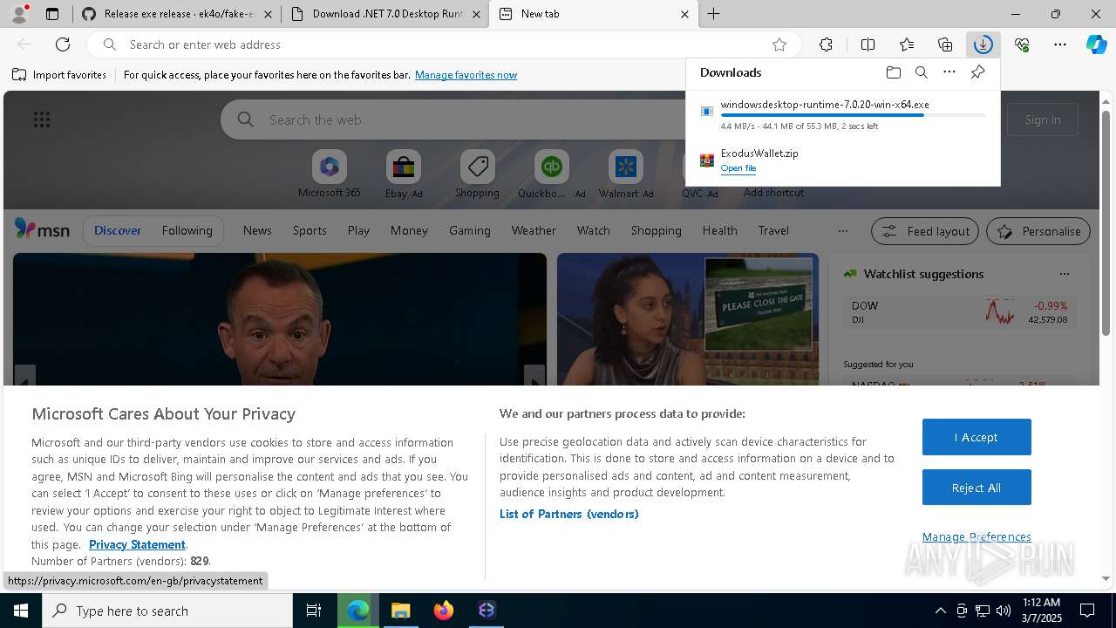
Task: Open the Favorites star-list icon
Action: (907, 44)
